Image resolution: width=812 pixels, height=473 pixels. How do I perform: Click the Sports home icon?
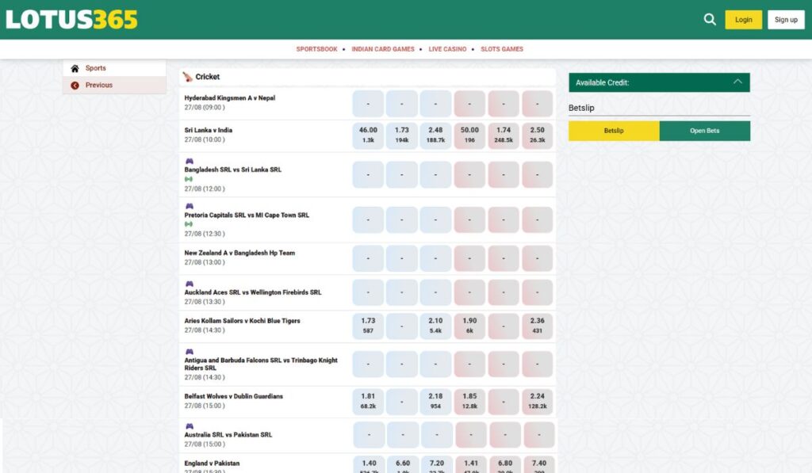pos(75,68)
